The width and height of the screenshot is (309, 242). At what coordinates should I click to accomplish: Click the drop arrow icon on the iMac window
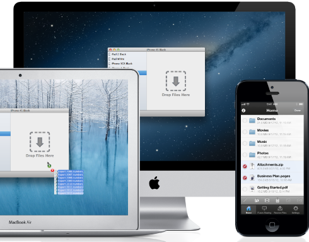(176, 82)
